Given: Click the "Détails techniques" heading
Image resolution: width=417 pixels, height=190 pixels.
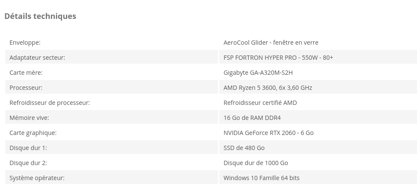Looking at the screenshot, I should point(40,16).
